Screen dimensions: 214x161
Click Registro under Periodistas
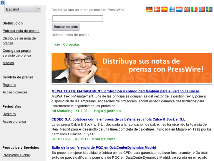point(9,114)
